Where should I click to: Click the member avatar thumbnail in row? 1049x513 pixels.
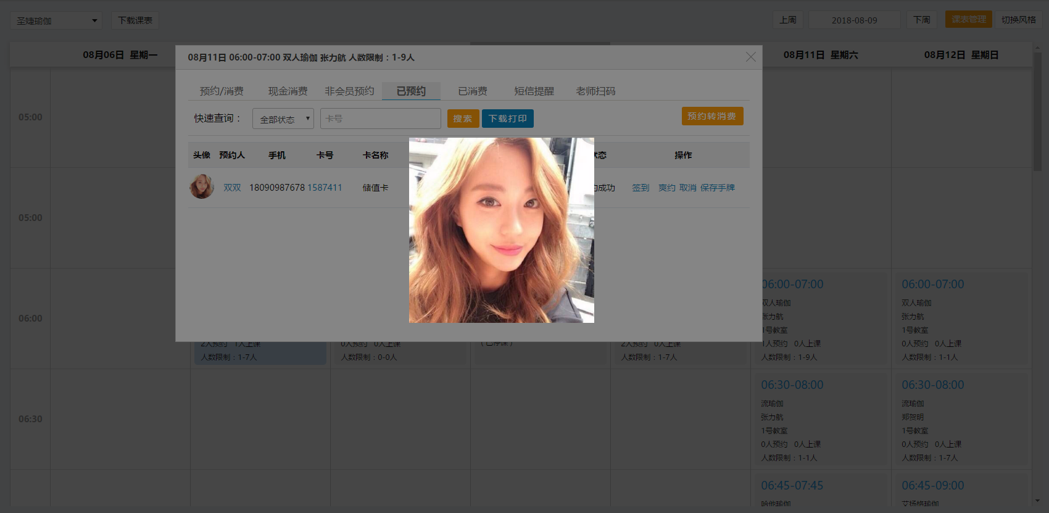pos(202,186)
